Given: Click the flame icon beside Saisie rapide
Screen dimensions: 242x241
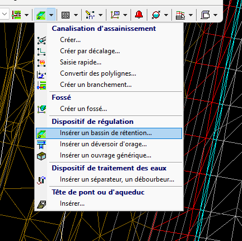Looking at the screenshot, I should pyautogui.click(x=41, y=63).
